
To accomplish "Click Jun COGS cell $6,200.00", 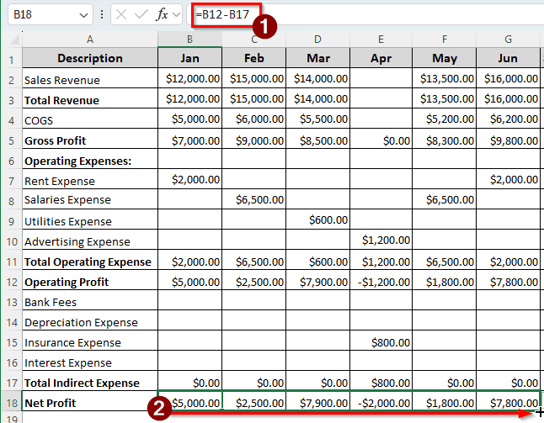I will [x=509, y=119].
